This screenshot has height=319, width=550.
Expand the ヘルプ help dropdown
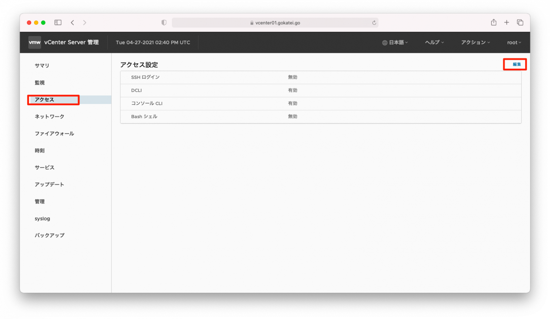click(x=434, y=43)
